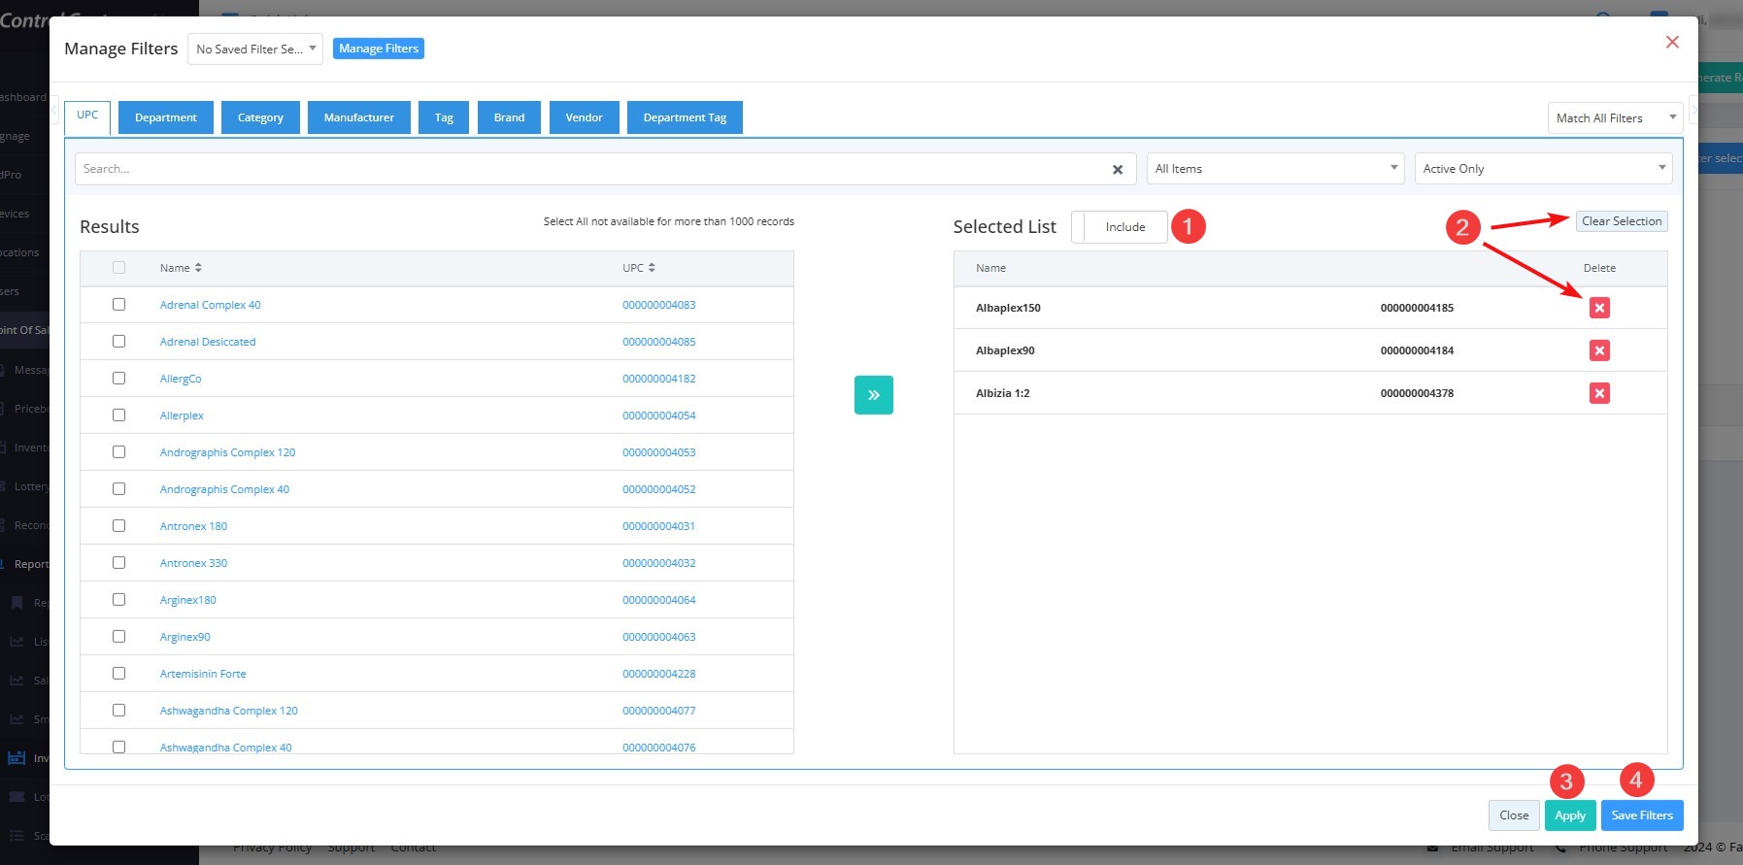Open the Artemisinin Forte link
The image size is (1743, 865).
[203, 674]
